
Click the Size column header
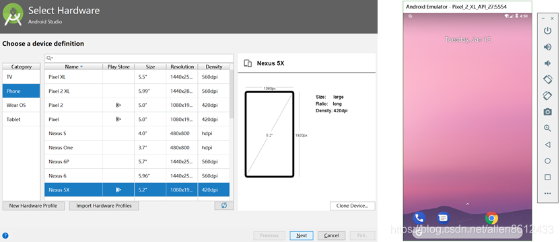(150, 67)
